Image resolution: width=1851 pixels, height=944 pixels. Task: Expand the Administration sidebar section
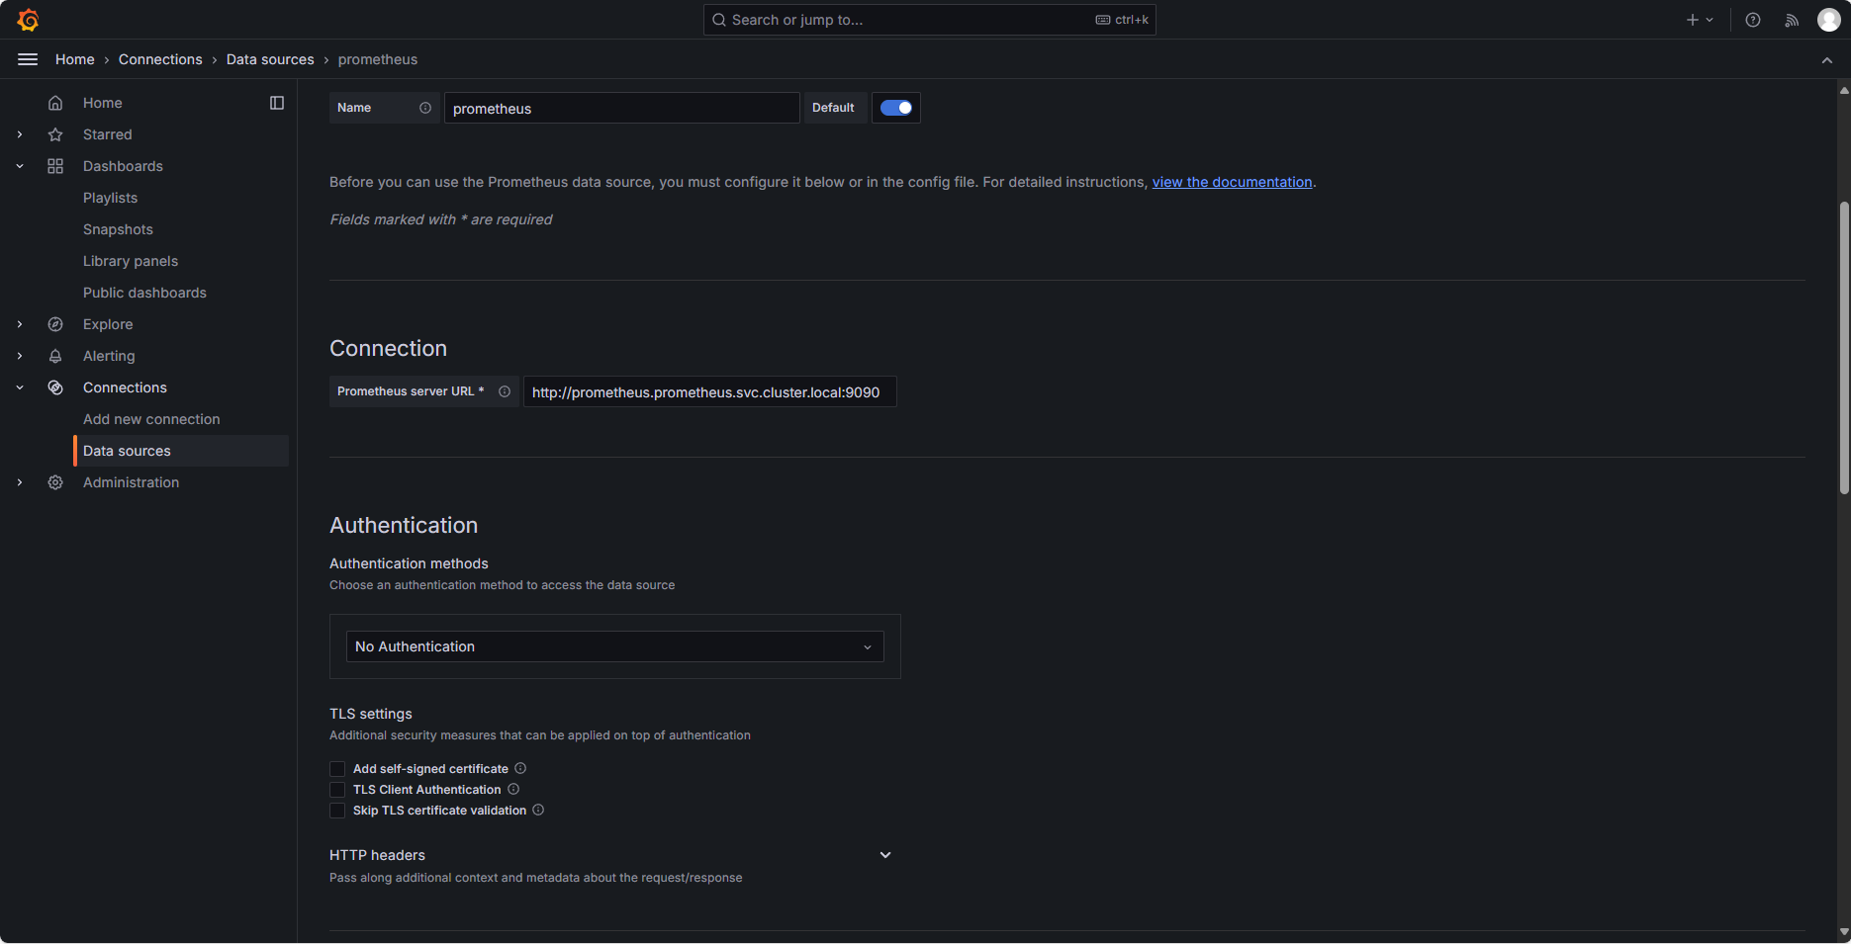tap(20, 482)
